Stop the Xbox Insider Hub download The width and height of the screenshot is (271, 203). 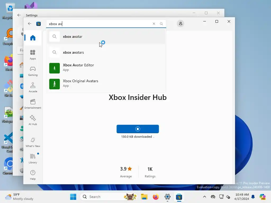tap(138, 129)
